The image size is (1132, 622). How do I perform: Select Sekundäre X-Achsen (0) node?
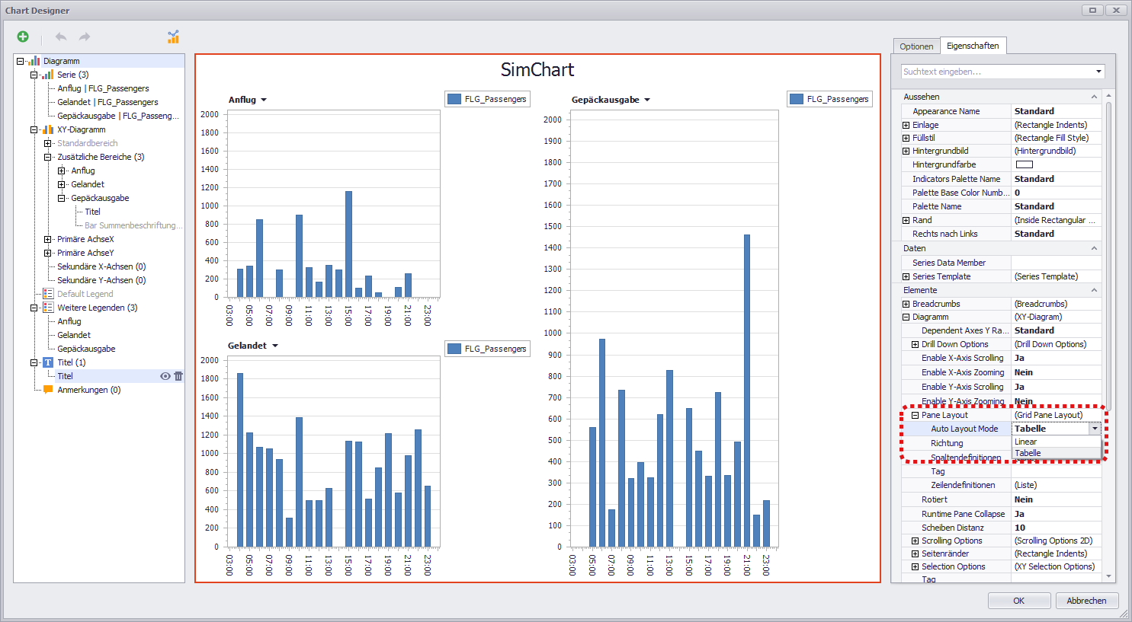101,266
